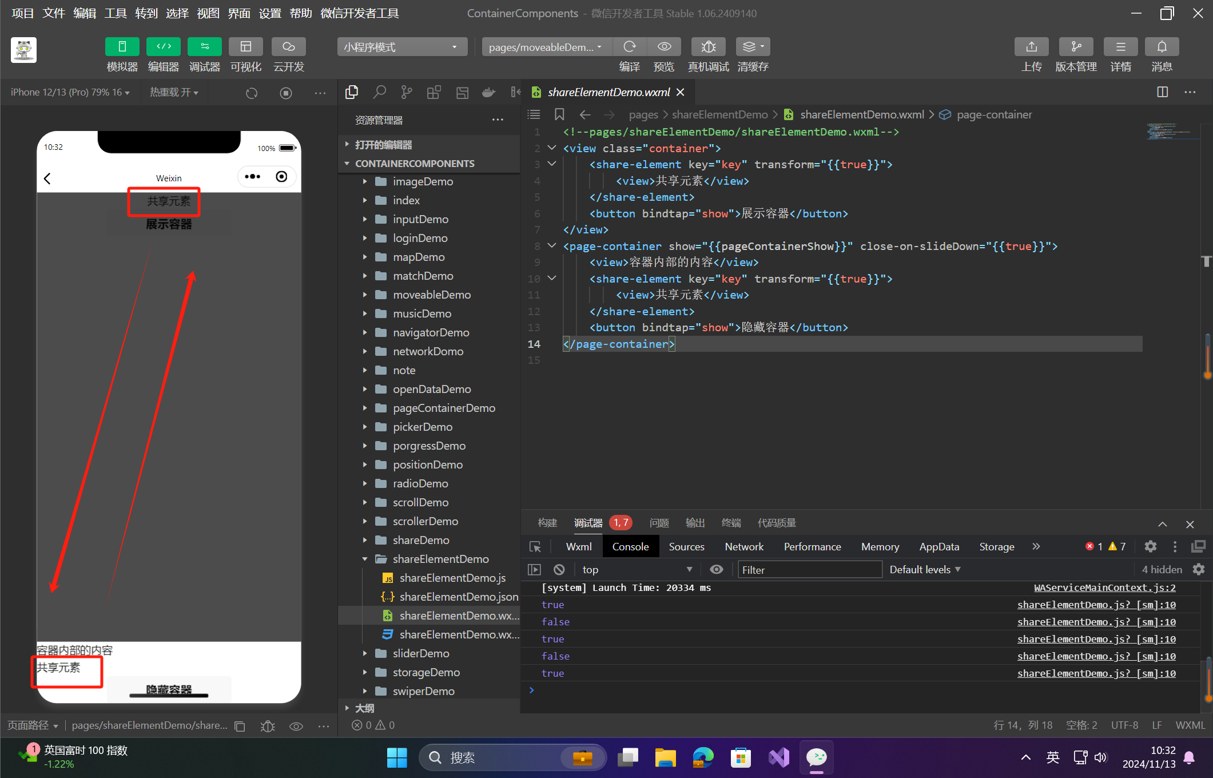This screenshot has height=778, width=1213.
Task: Click split editor icon in the top-right corner
Action: 1162,92
